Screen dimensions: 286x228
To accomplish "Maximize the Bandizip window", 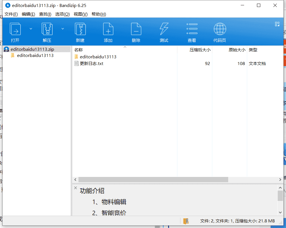I will pyautogui.click(x=258, y=6).
